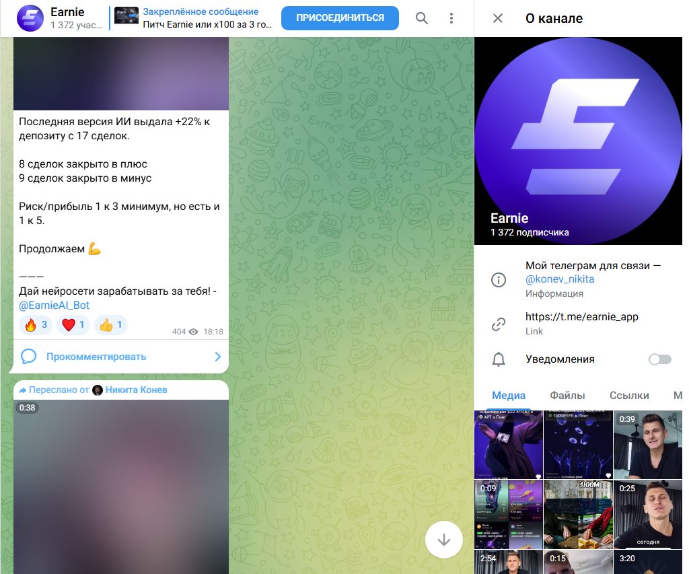Screen dimensions: 689x574
Task: Open the three-dot more options menu
Action: point(451,18)
